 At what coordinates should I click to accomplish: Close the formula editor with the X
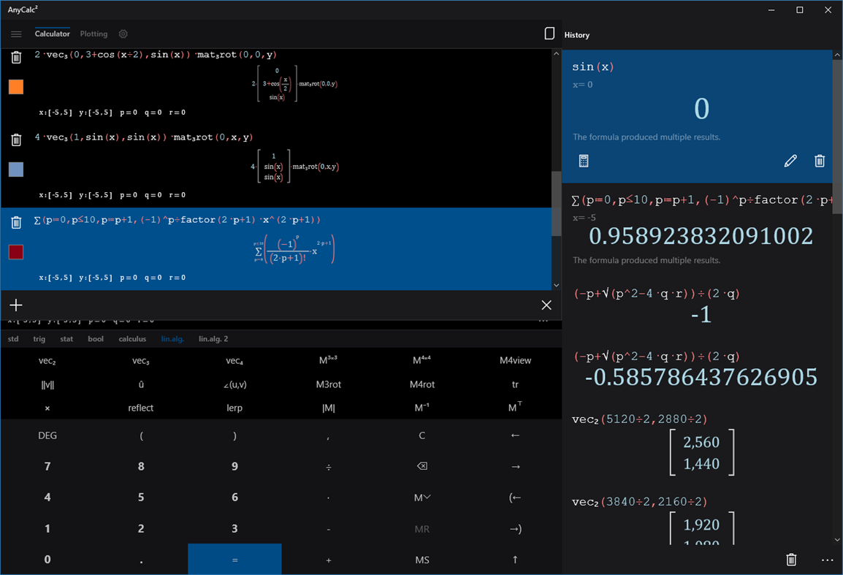[x=546, y=305]
